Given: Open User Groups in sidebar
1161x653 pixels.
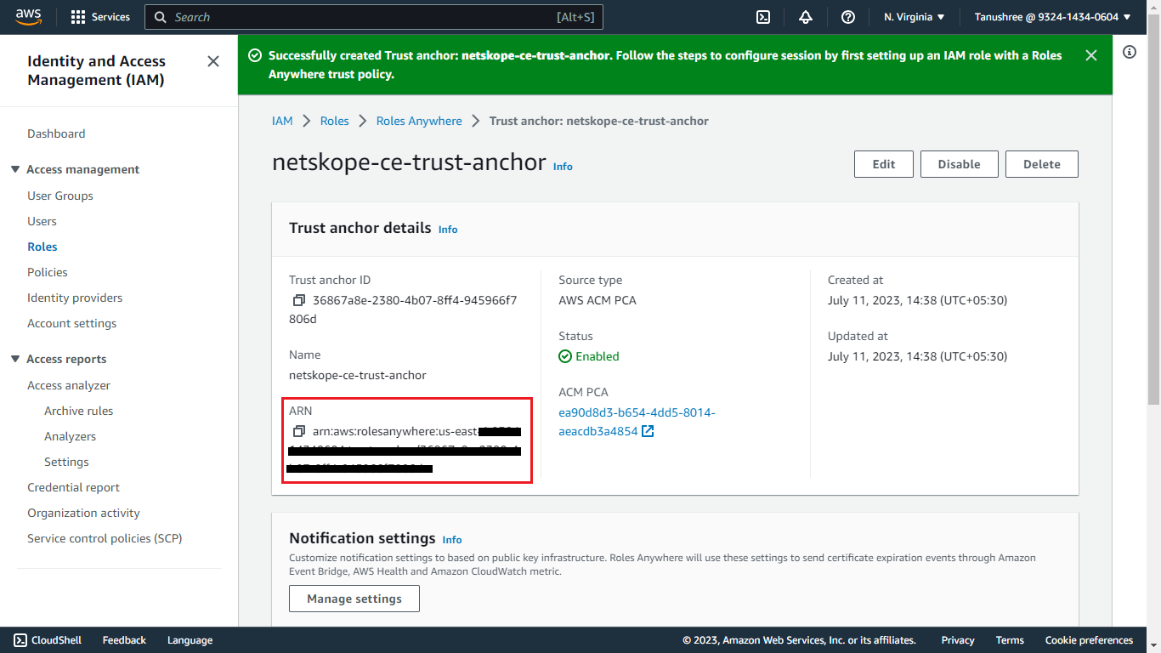Looking at the screenshot, I should pos(60,196).
